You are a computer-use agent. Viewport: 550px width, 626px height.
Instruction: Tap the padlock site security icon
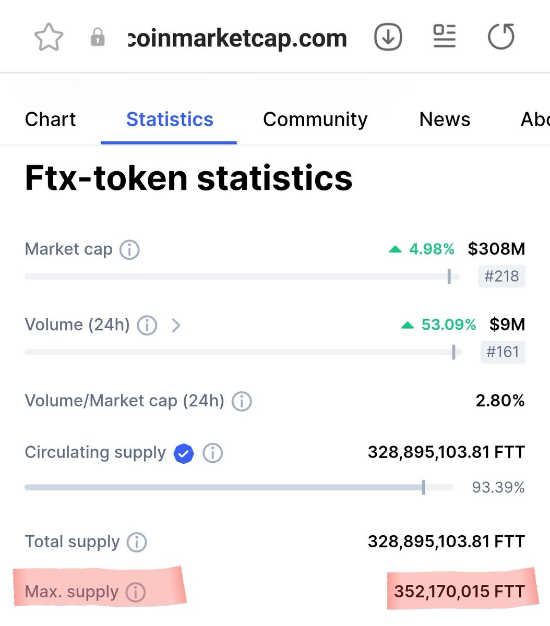tap(98, 38)
